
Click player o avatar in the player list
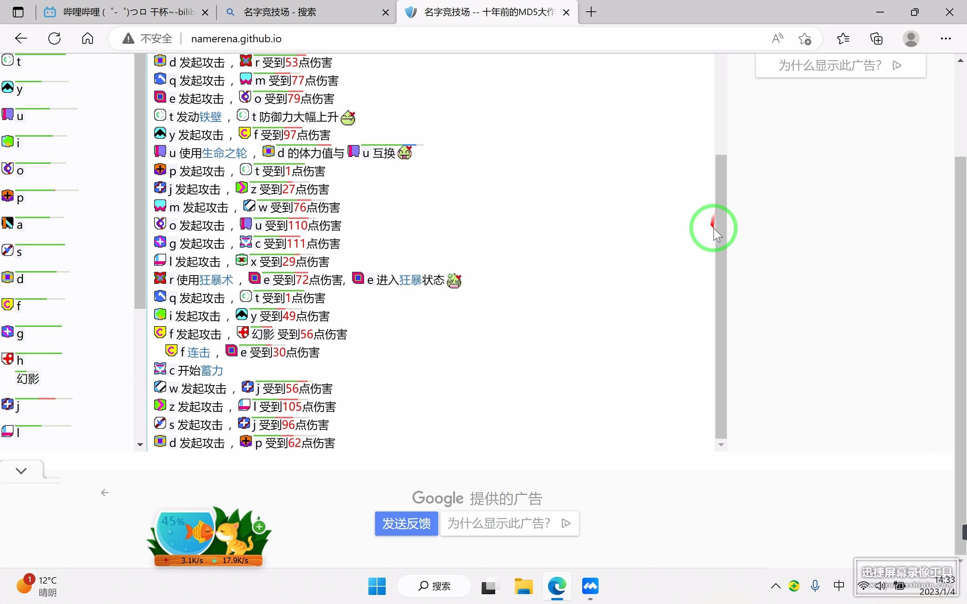pyautogui.click(x=8, y=168)
